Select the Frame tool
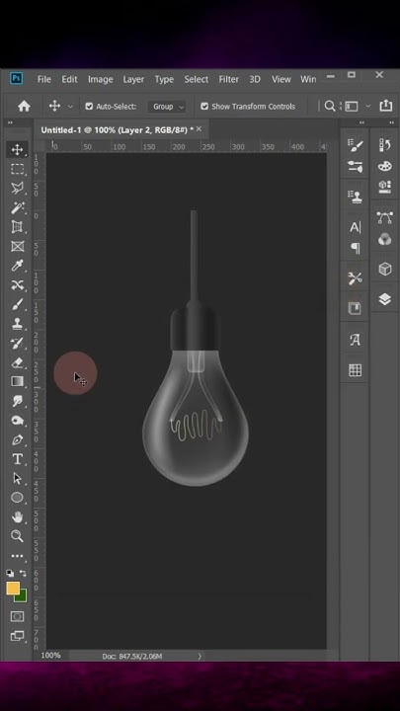 coord(17,246)
